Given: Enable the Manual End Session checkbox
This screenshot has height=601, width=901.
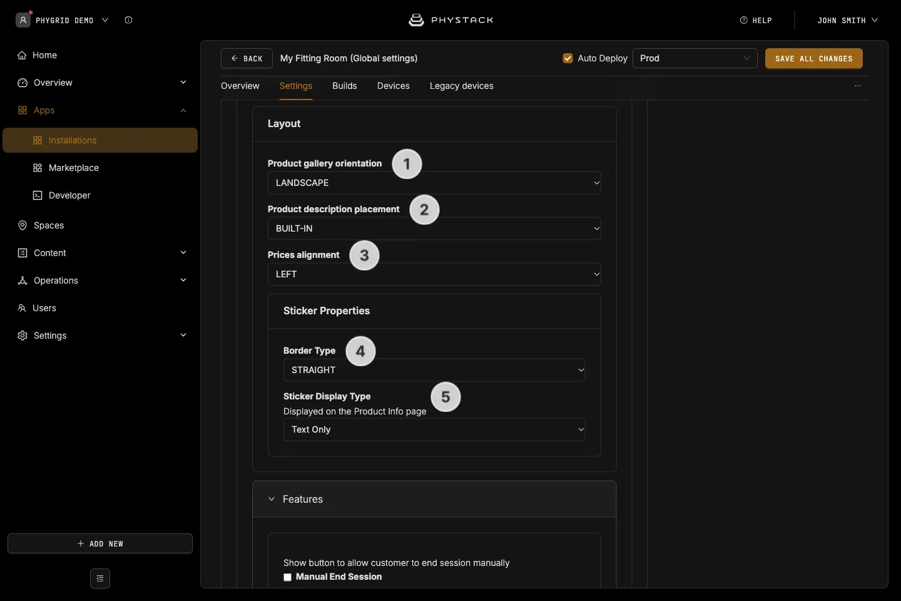Looking at the screenshot, I should (x=287, y=577).
